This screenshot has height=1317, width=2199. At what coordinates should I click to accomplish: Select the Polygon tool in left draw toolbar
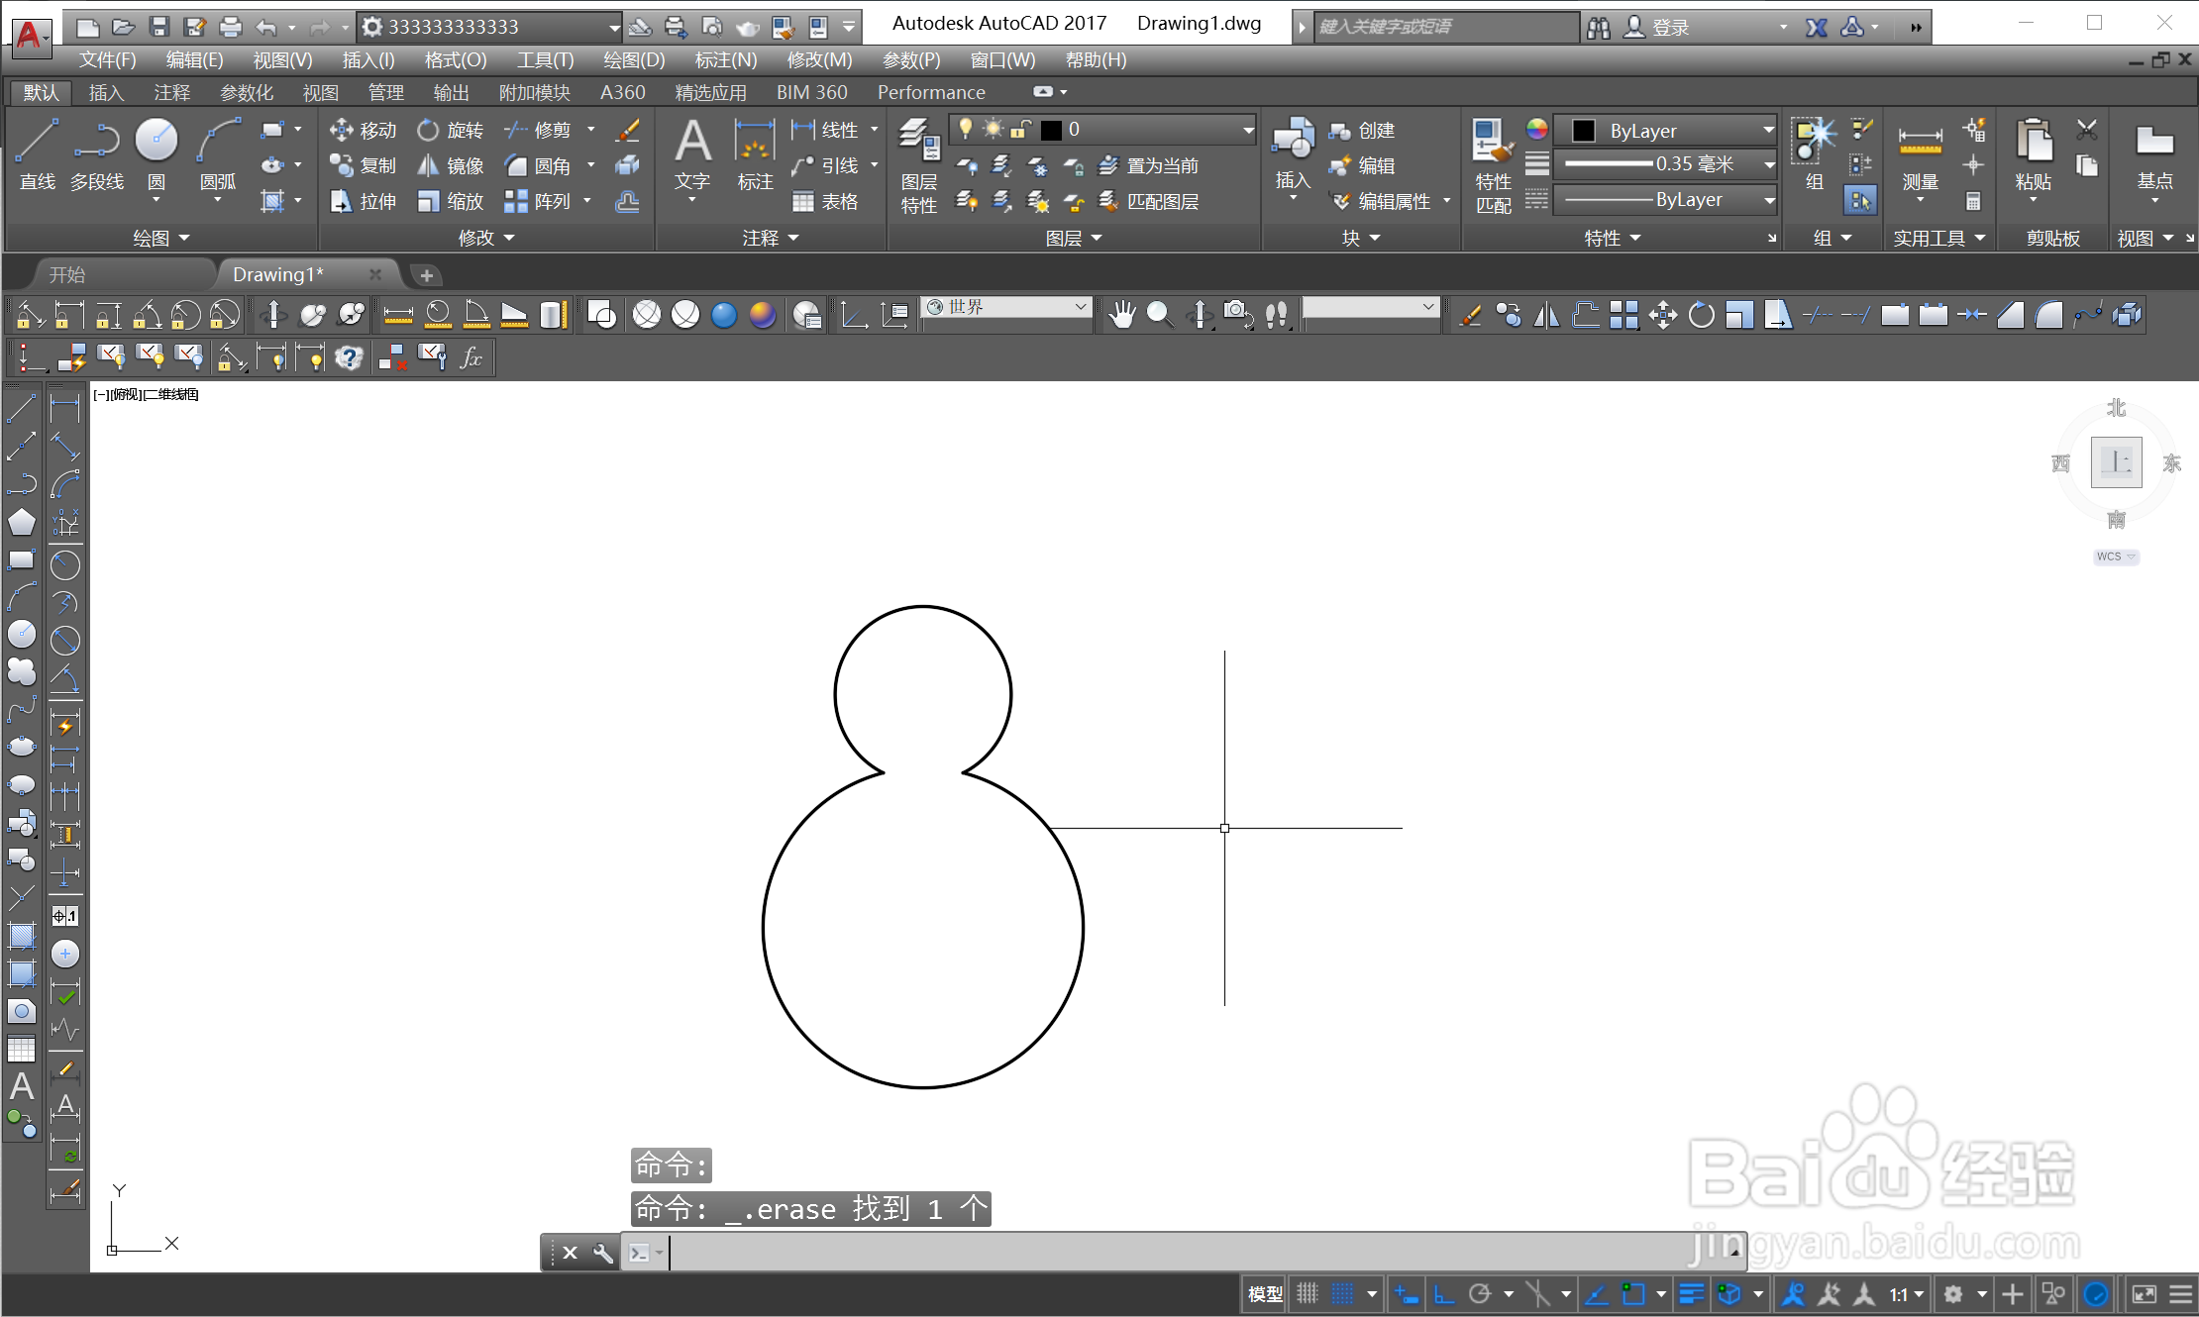point(21,522)
